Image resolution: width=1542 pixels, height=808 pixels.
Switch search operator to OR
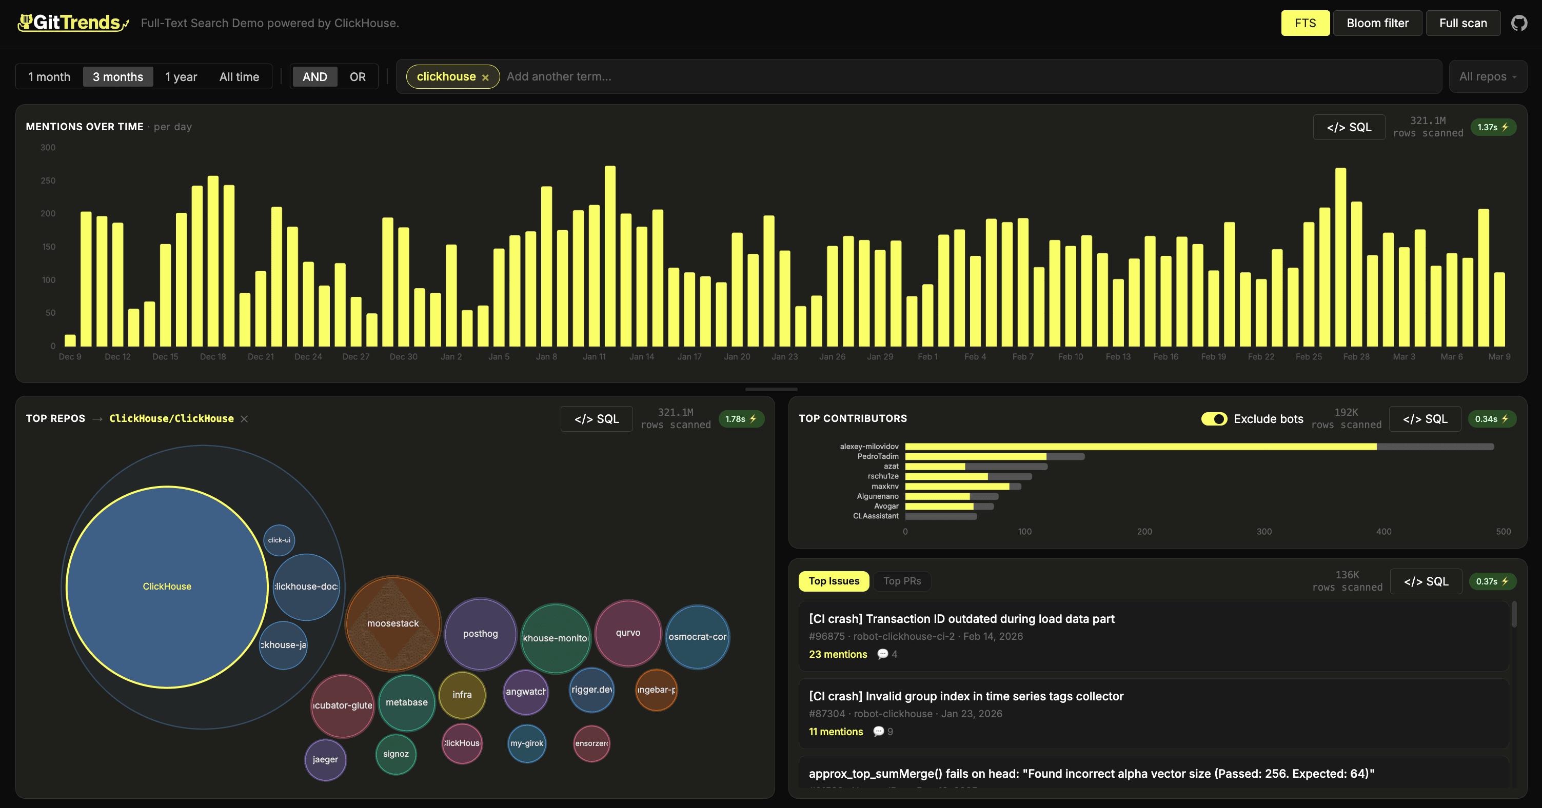[358, 76]
